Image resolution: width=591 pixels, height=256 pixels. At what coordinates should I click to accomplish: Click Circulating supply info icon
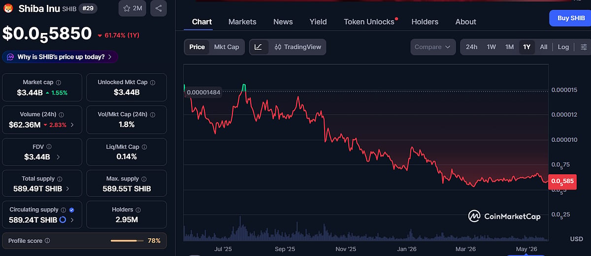pyautogui.click(x=64, y=210)
